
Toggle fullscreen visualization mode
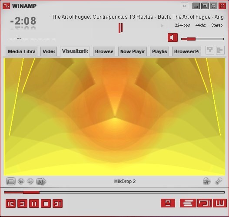(x=11, y=181)
